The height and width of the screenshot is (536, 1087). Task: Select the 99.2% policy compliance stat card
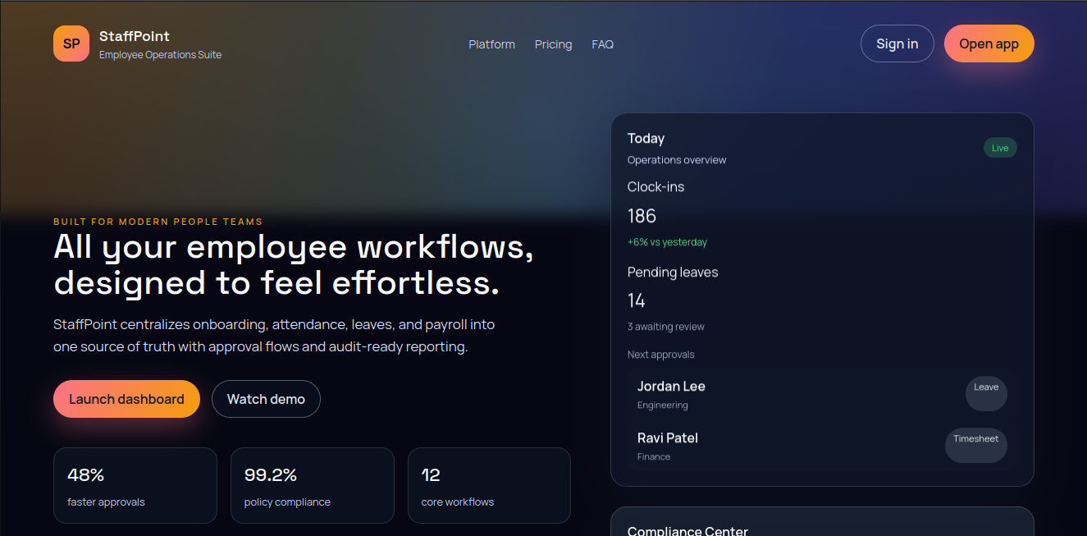click(313, 485)
